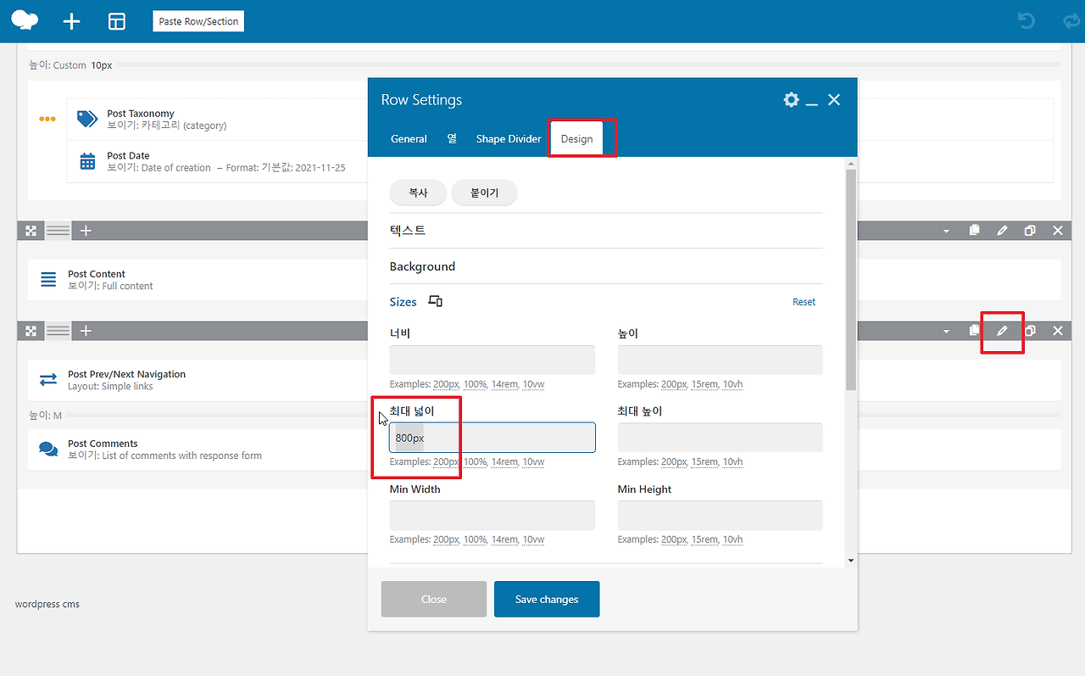Copy the Post Content row
This screenshot has height=676, width=1085.
pyautogui.click(x=975, y=231)
